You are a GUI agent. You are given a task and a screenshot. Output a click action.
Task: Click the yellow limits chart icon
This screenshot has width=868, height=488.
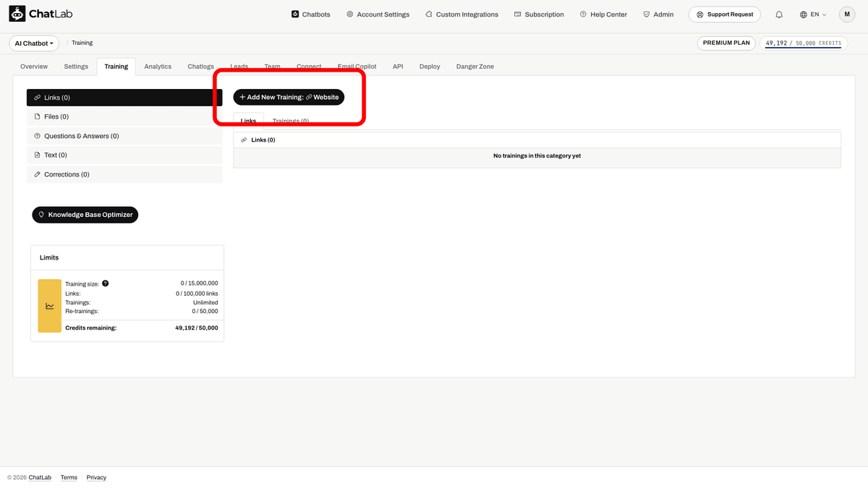tap(50, 306)
